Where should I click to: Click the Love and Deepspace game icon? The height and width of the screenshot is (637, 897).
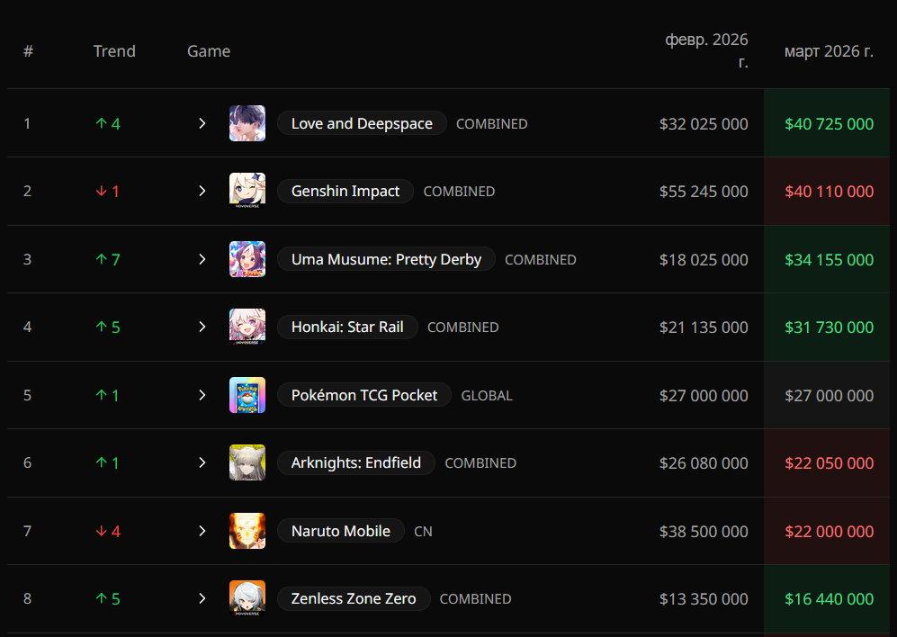pyautogui.click(x=247, y=123)
